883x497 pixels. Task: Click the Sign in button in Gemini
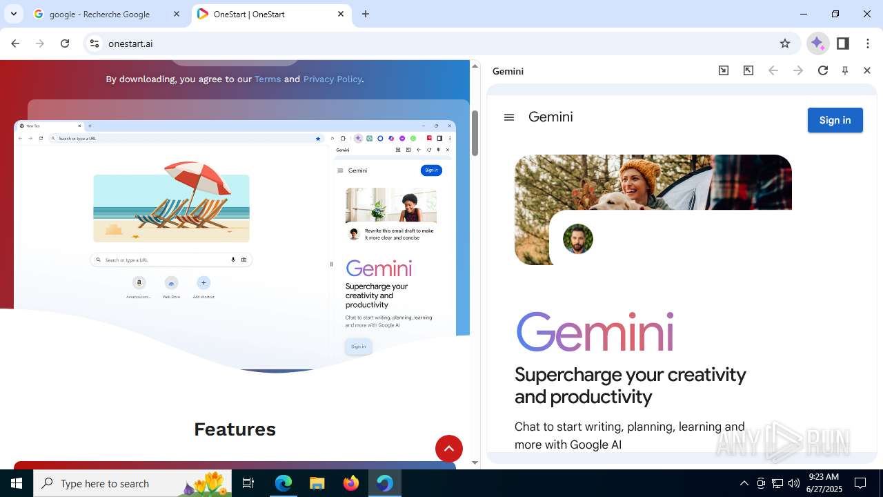click(x=835, y=120)
